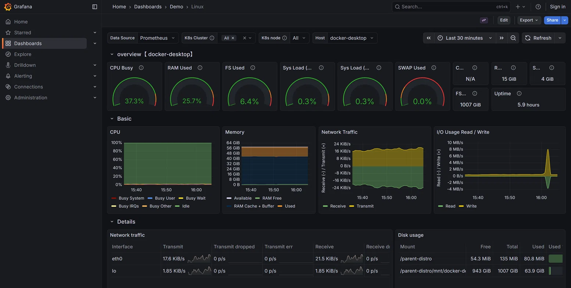Click info icon next to FS Used
The width and height of the screenshot is (571, 288).
253,68
